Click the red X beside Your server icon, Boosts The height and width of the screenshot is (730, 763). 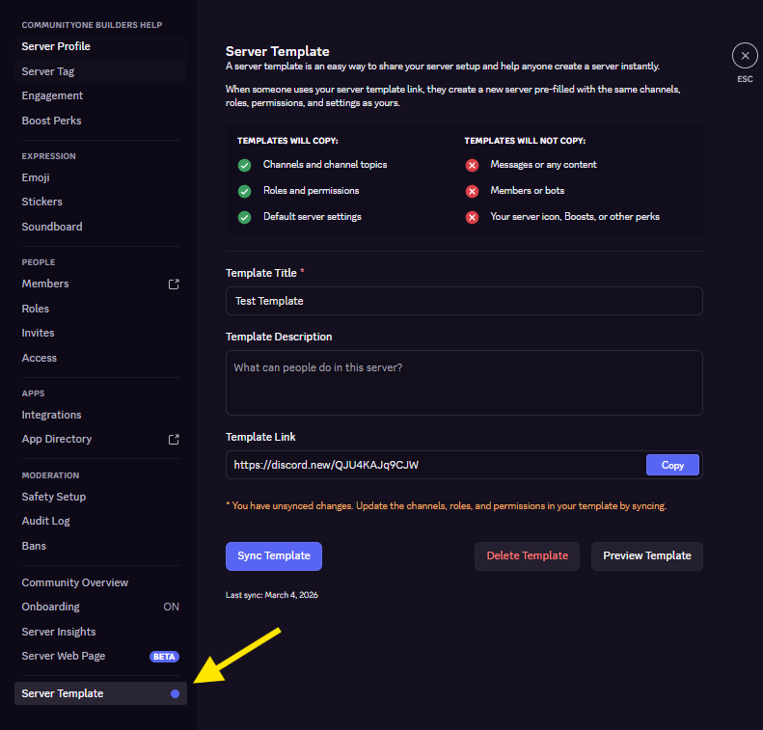472,217
